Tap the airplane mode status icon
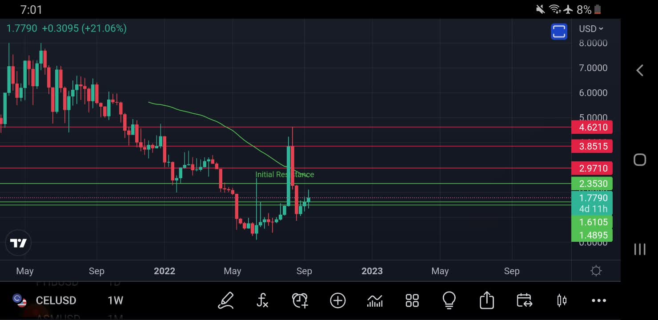658x320 pixels. (568, 9)
